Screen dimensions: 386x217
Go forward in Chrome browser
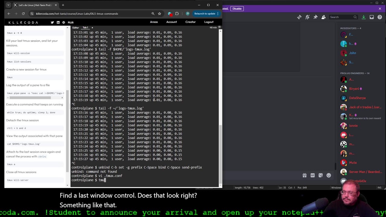(x=16, y=14)
